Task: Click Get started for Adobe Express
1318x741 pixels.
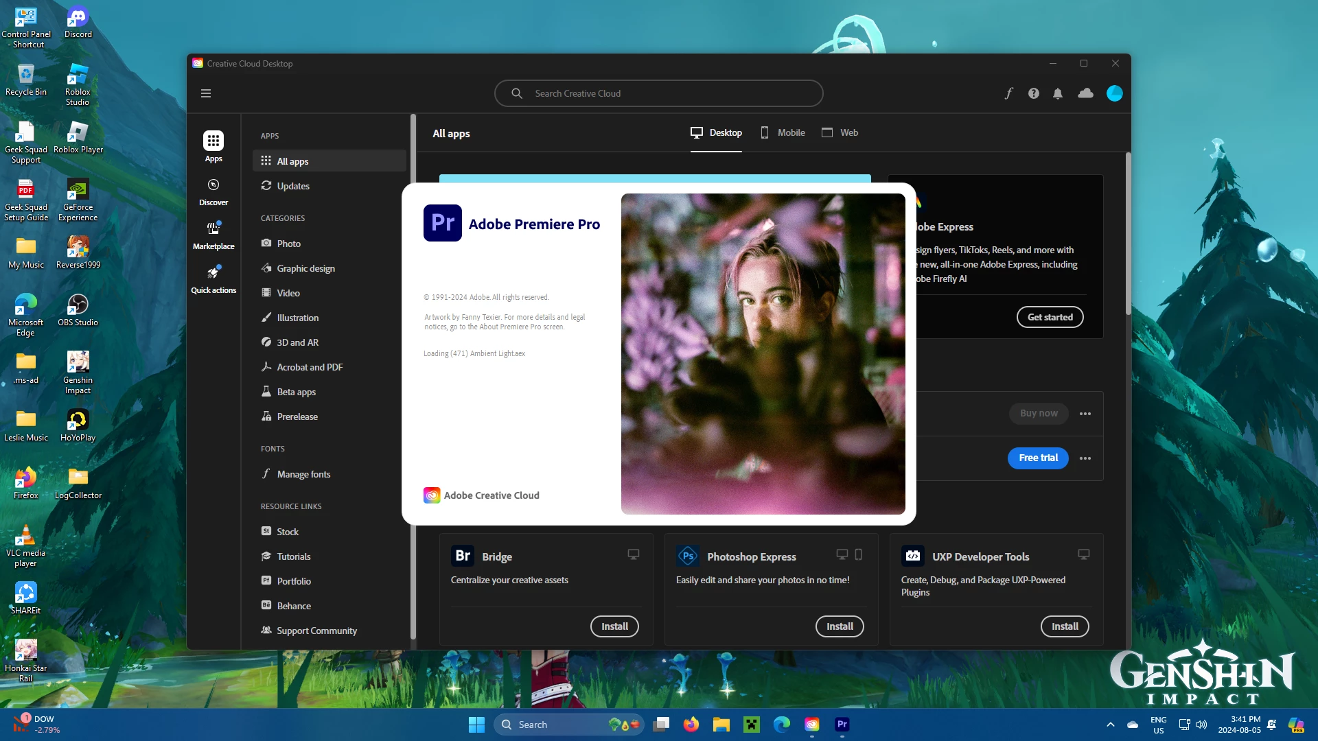Action: coord(1050,317)
